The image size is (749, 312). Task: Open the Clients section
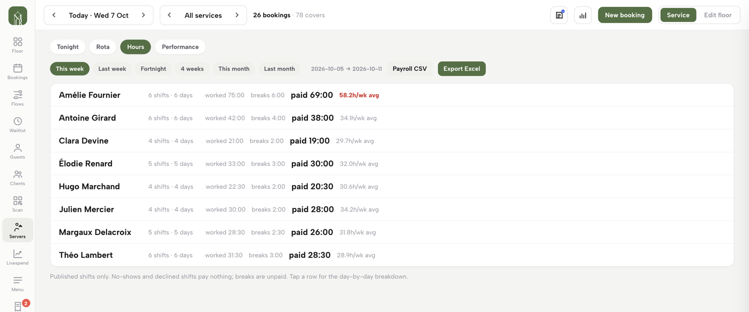[x=18, y=178]
